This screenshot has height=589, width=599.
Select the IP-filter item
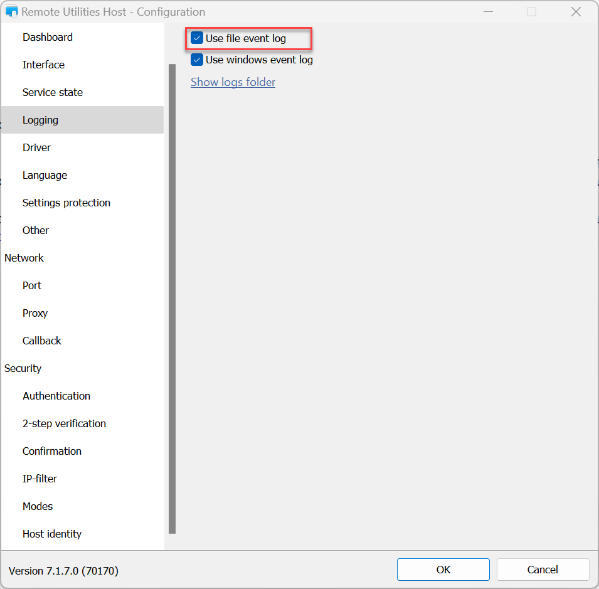[x=83, y=479]
